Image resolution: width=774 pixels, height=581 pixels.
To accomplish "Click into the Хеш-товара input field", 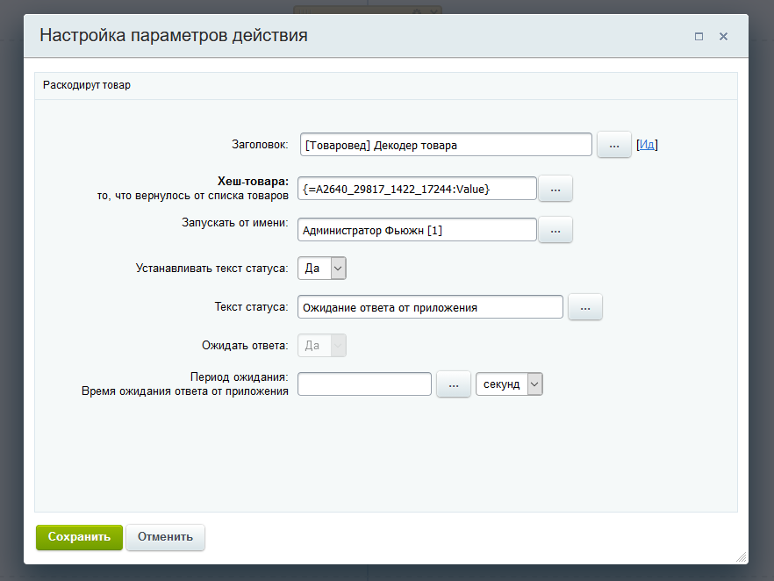I will click(417, 189).
